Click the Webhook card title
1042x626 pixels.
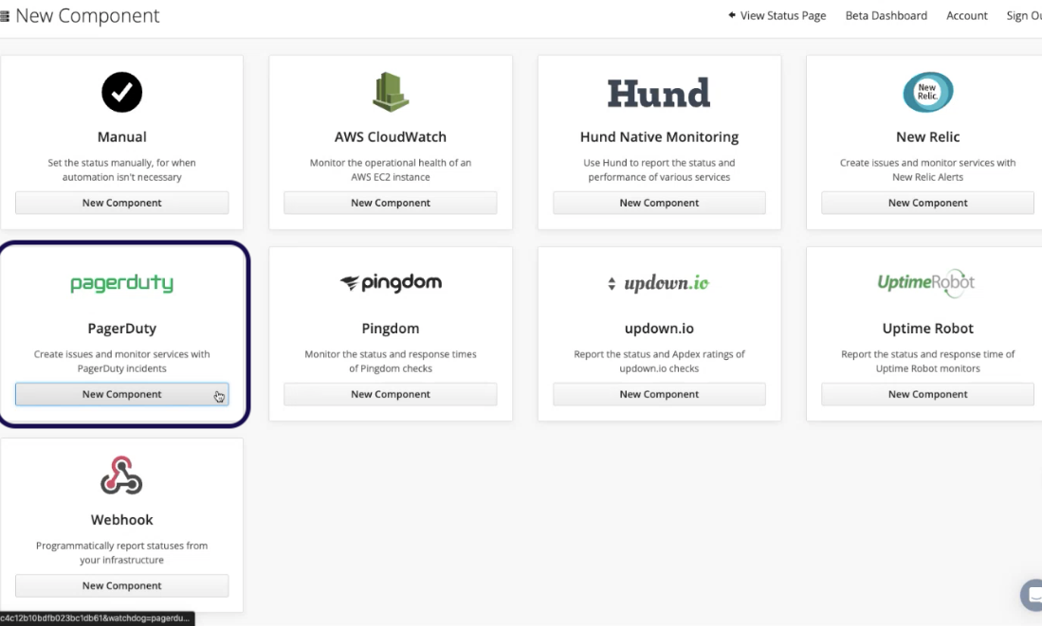coord(121,520)
